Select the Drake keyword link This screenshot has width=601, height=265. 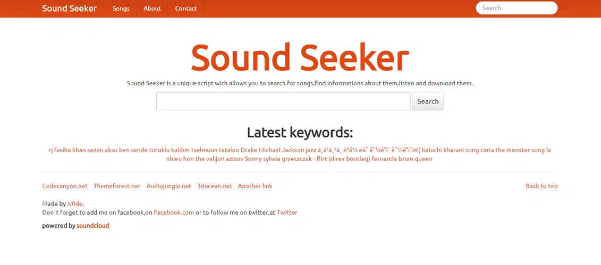point(249,150)
